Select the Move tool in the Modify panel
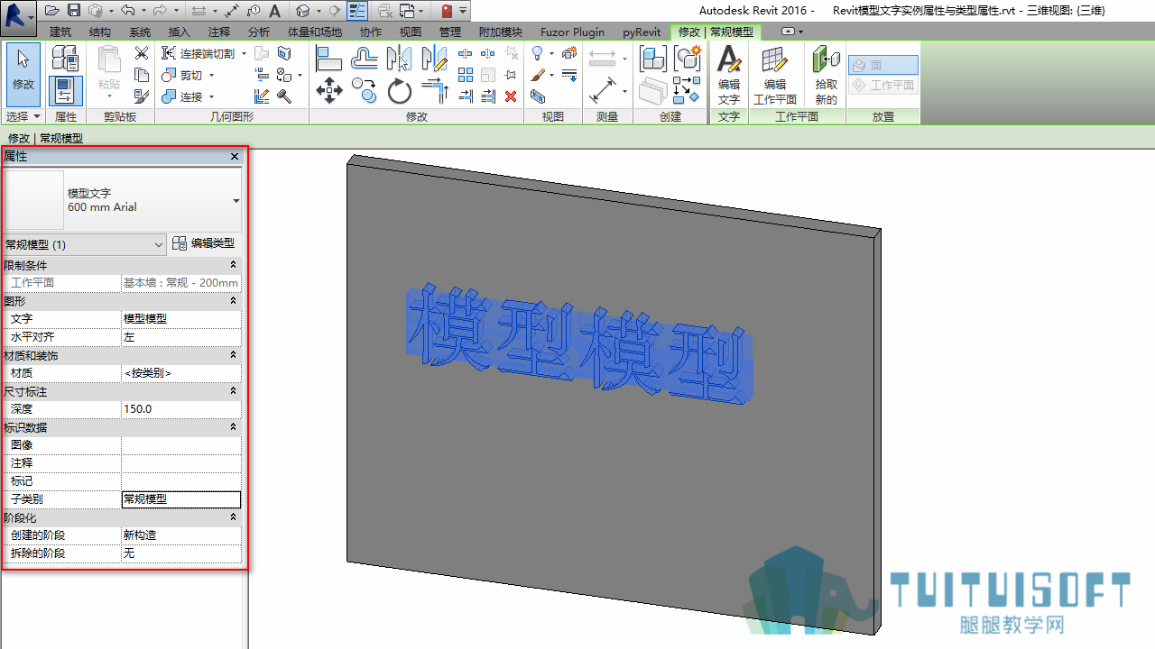This screenshot has width=1155, height=649. (329, 91)
